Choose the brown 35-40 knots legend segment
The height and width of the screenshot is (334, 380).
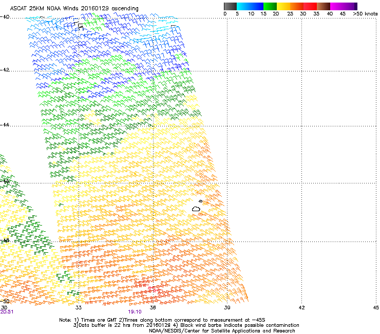[324, 6]
